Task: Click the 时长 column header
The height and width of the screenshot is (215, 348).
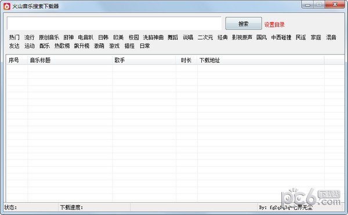Action: click(186, 60)
